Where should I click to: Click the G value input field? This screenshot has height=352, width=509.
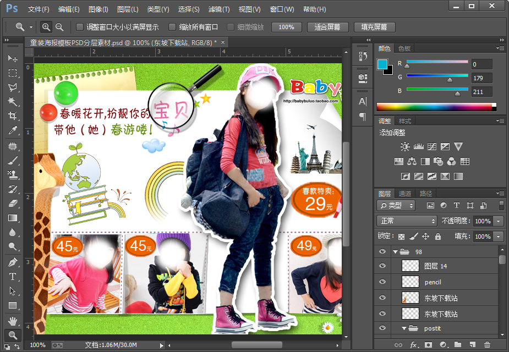pos(481,78)
